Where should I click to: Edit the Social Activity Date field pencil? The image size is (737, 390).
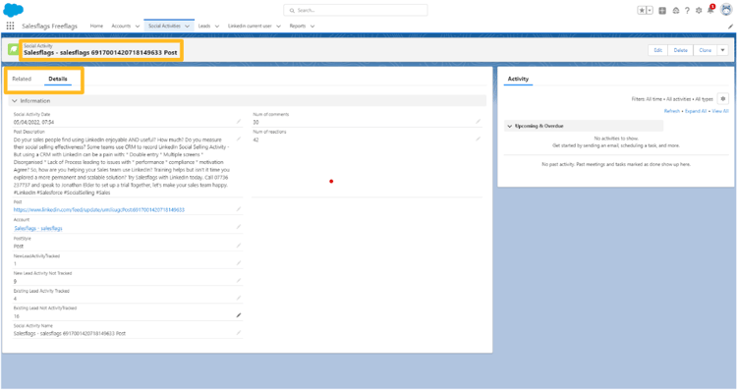(239, 122)
